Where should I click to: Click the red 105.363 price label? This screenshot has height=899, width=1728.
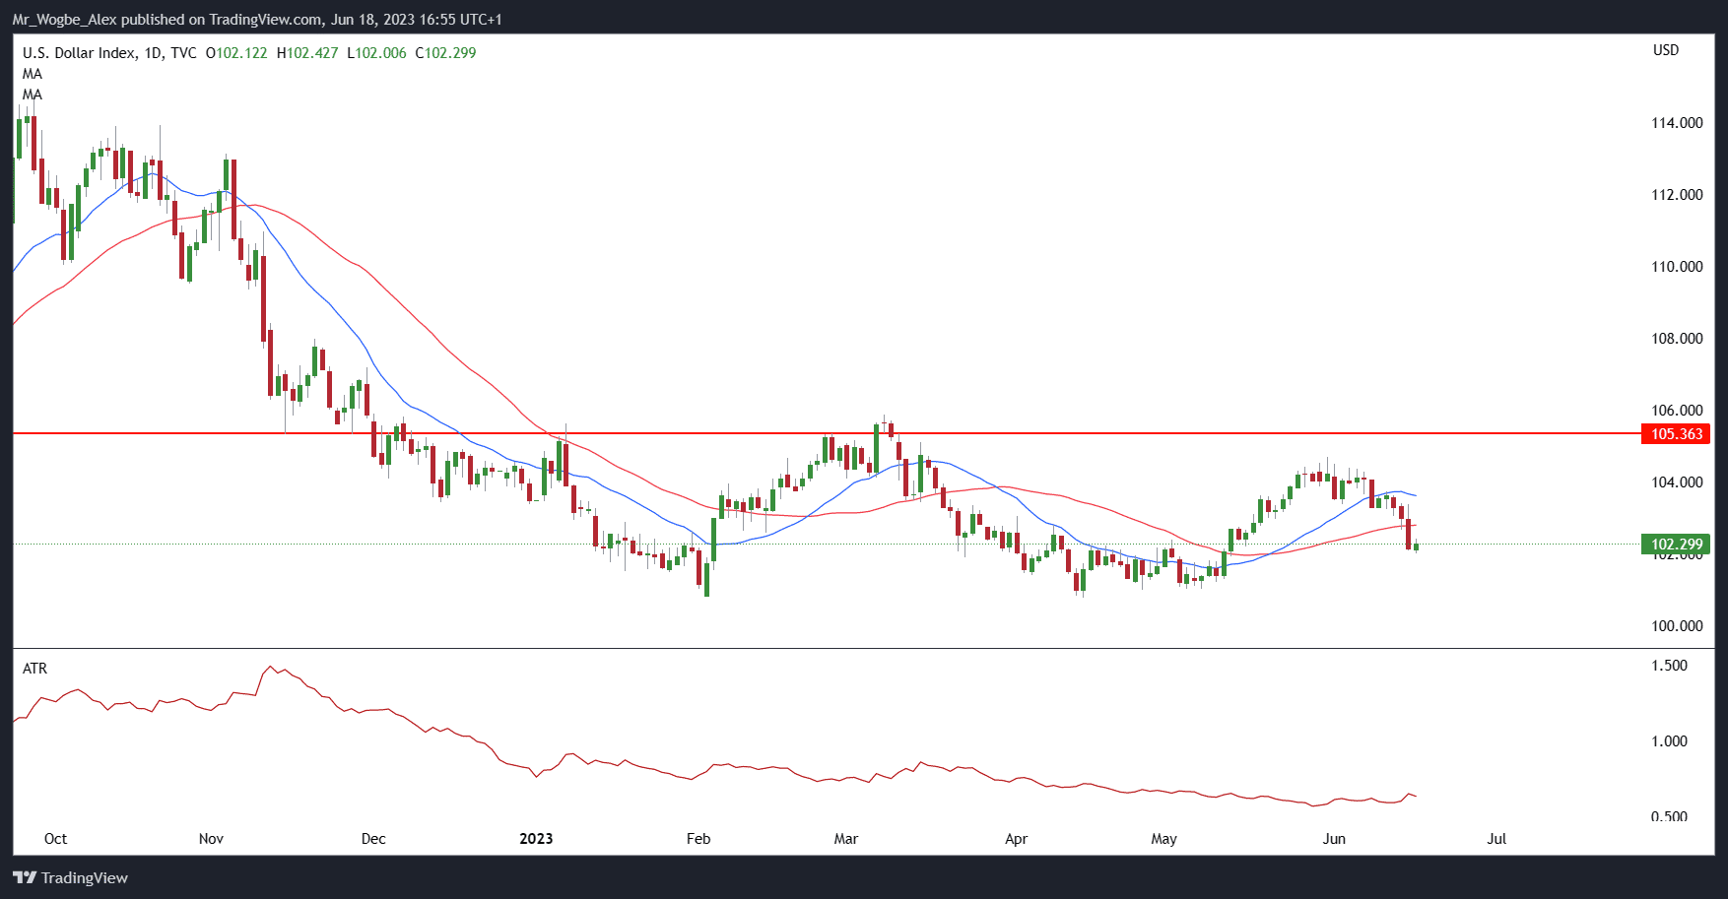[x=1676, y=434]
